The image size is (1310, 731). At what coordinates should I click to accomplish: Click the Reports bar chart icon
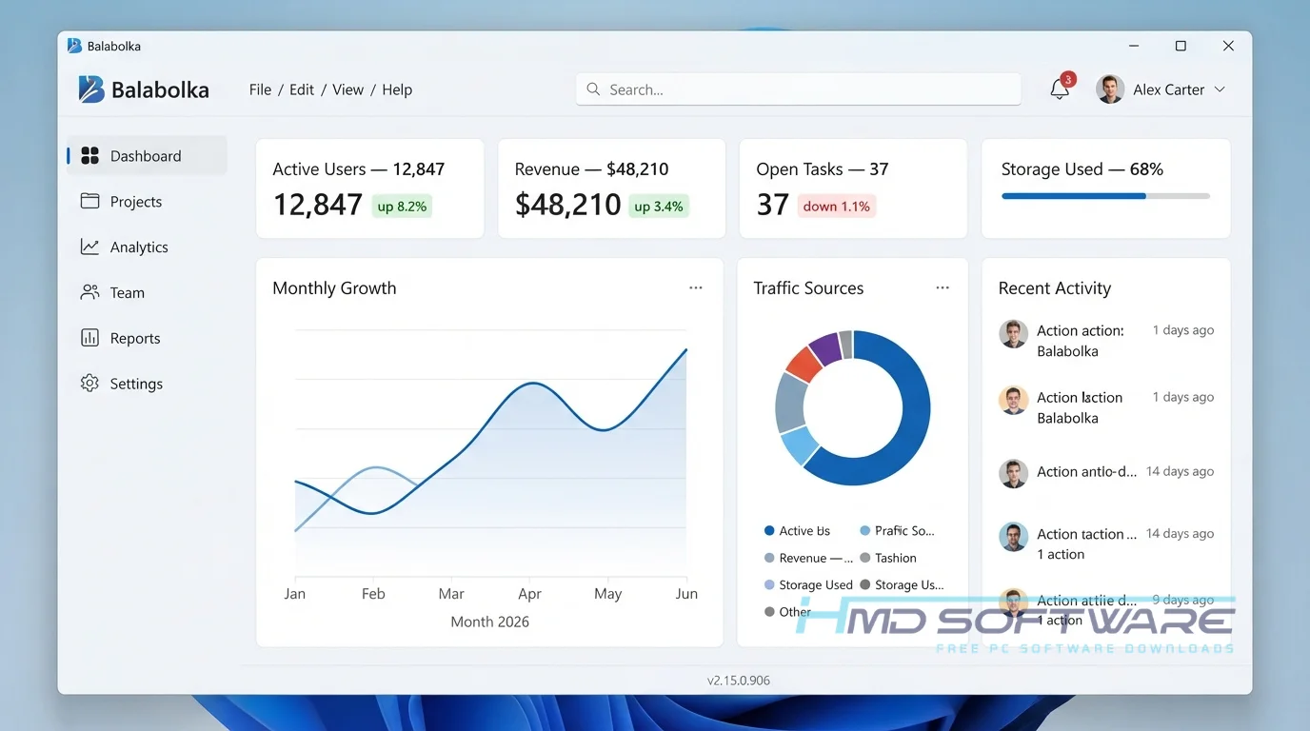[90, 338]
